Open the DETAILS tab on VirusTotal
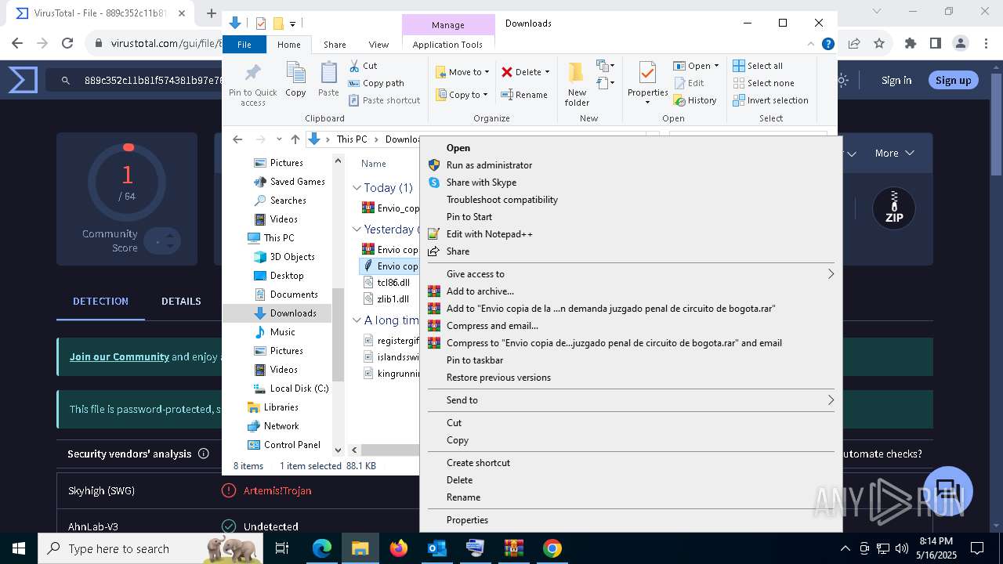Image resolution: width=1003 pixels, height=564 pixels. 181,301
